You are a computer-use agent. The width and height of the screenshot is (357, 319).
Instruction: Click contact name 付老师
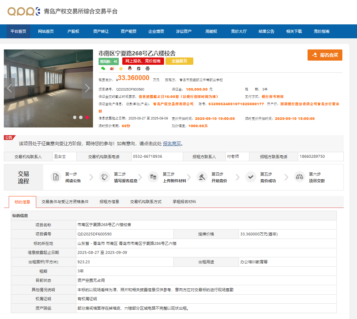(233, 156)
